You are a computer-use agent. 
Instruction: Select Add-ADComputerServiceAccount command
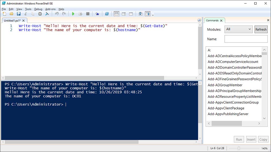[233, 62]
